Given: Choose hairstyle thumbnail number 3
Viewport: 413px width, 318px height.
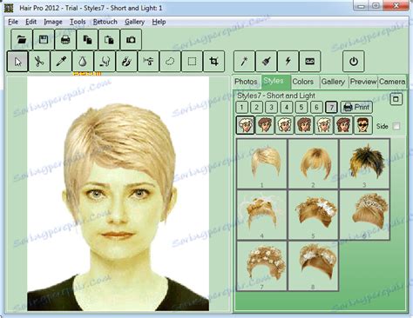Looking at the screenshot, I should (364, 163).
